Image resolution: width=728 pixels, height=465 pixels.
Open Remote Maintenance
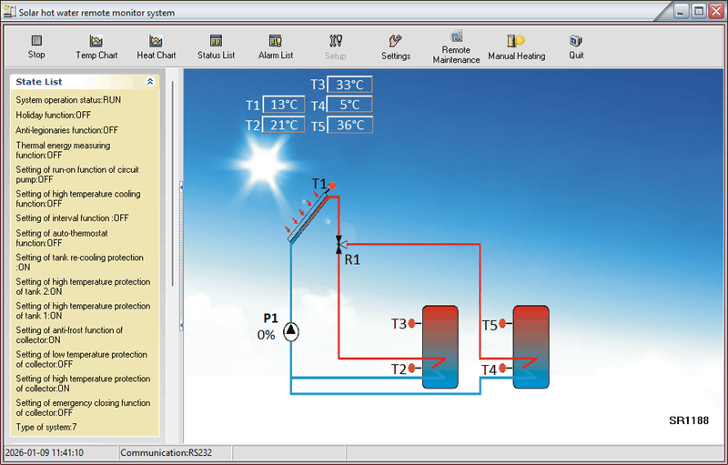tap(456, 47)
